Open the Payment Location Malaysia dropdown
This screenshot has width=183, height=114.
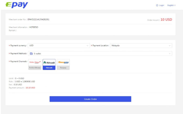pos(141,45)
